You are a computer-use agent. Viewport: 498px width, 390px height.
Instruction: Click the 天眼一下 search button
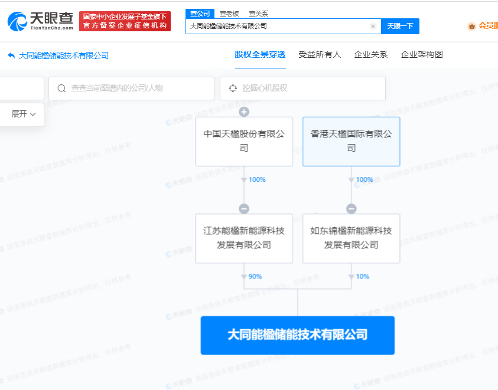click(x=400, y=26)
